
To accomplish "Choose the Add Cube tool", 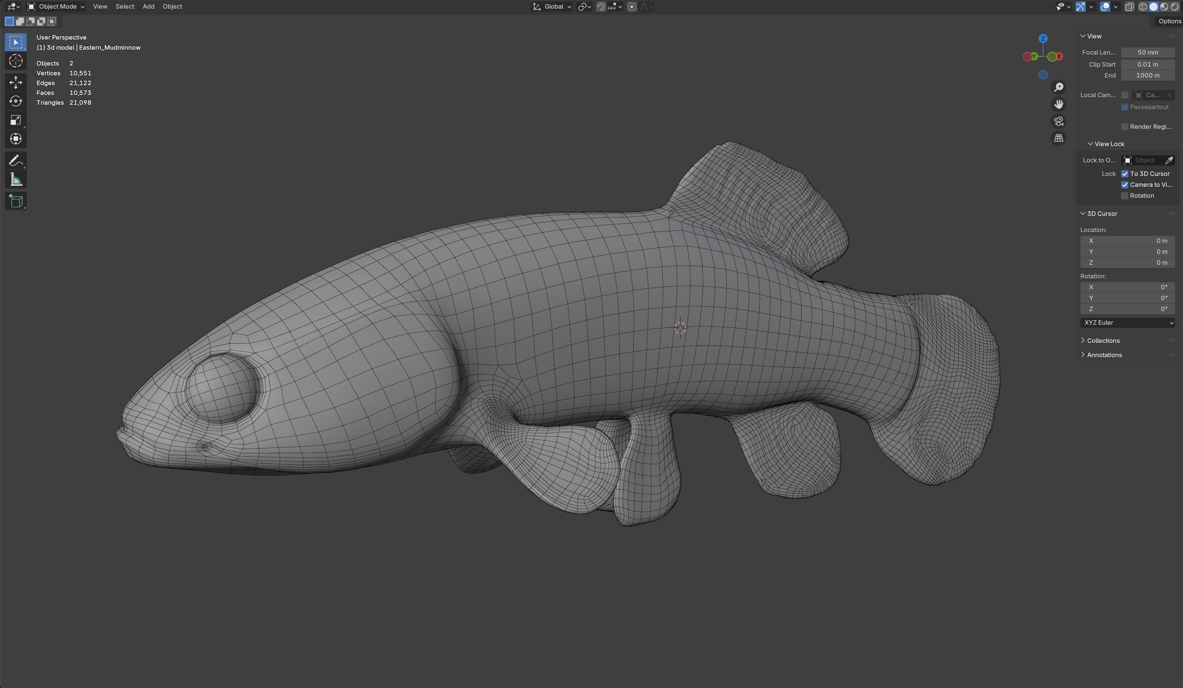I will pos(15,201).
